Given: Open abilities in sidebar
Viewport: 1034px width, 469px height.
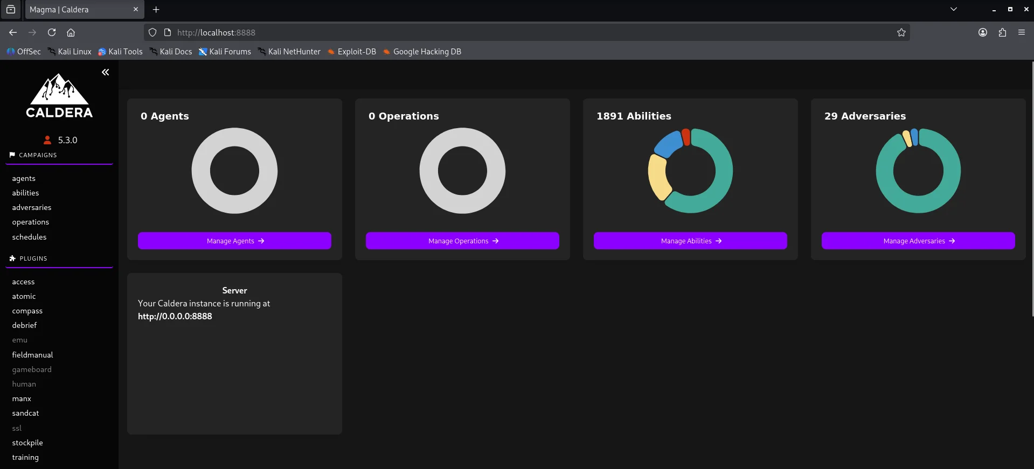Looking at the screenshot, I should (25, 193).
